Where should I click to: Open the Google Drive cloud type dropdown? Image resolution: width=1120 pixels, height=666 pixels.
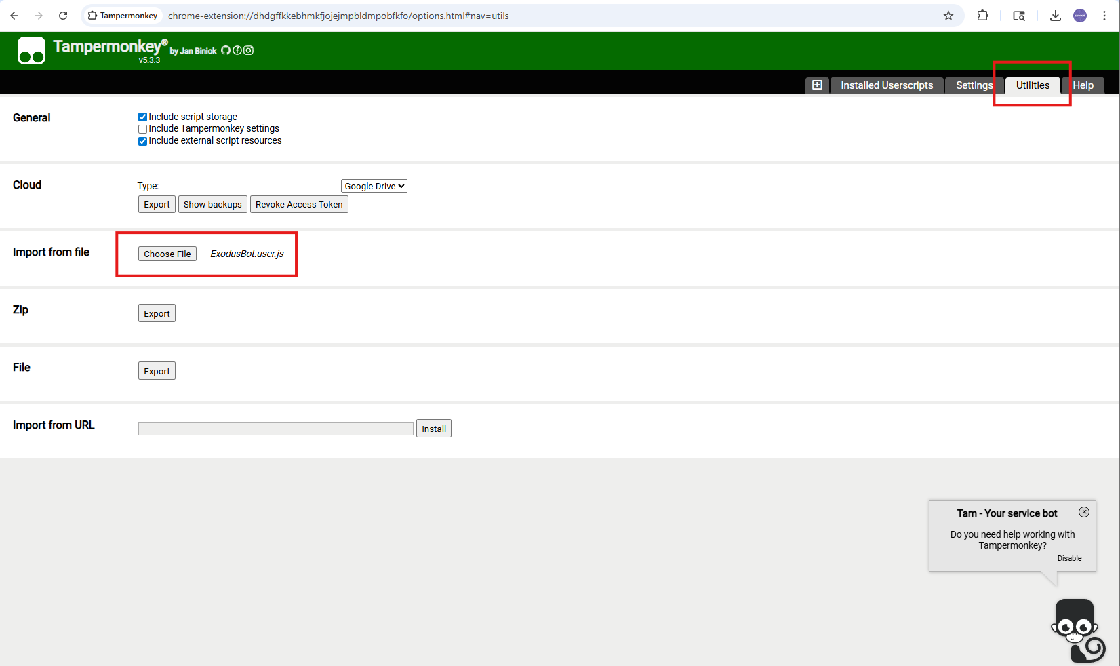(374, 185)
